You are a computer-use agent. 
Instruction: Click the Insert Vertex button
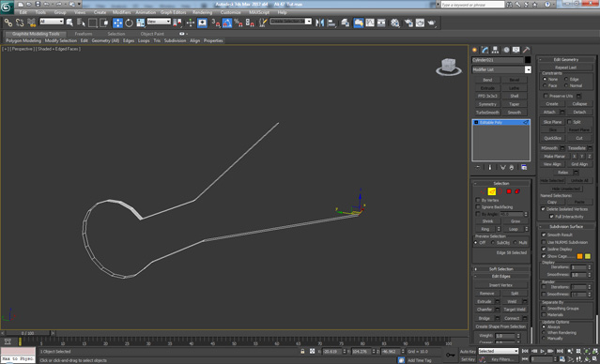[x=500, y=285]
